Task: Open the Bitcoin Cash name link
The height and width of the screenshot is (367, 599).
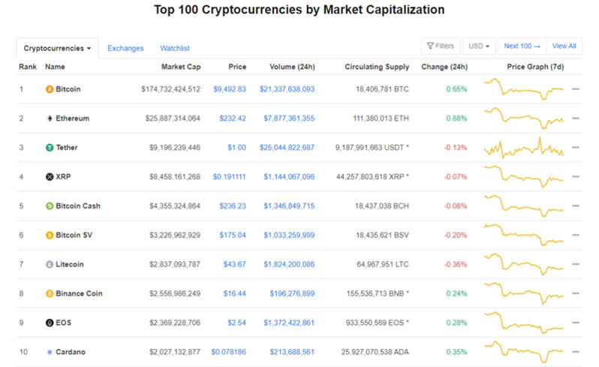Action: pyautogui.click(x=79, y=206)
